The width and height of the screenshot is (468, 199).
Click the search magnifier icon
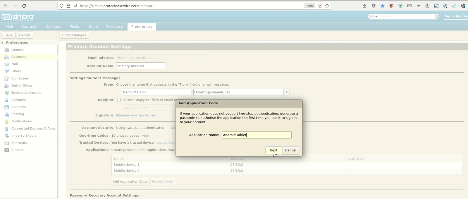click(x=436, y=17)
